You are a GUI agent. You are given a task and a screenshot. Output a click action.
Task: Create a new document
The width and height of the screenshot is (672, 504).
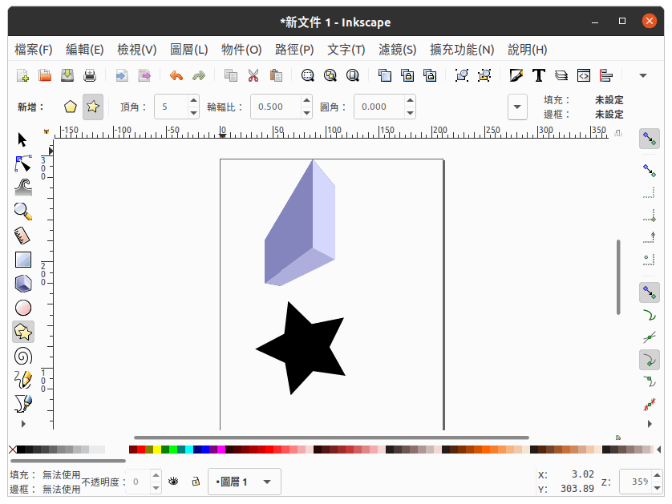point(22,76)
